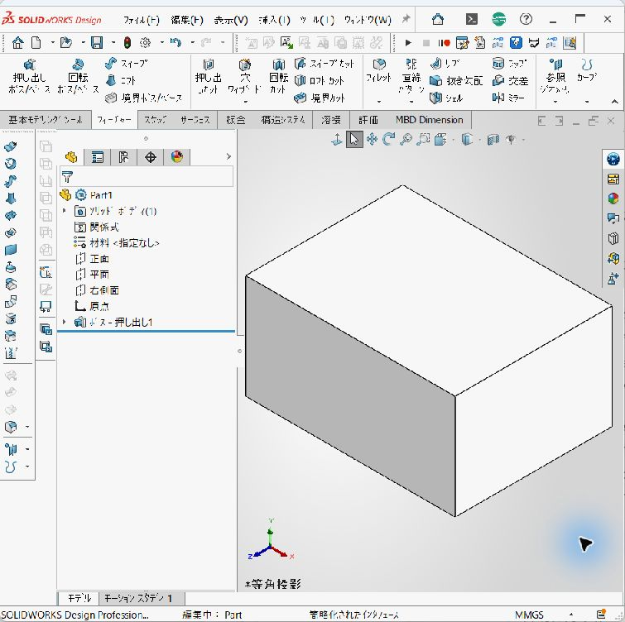Choose the スイープカット swept cut
This screenshot has width=625, height=622.
click(324, 64)
